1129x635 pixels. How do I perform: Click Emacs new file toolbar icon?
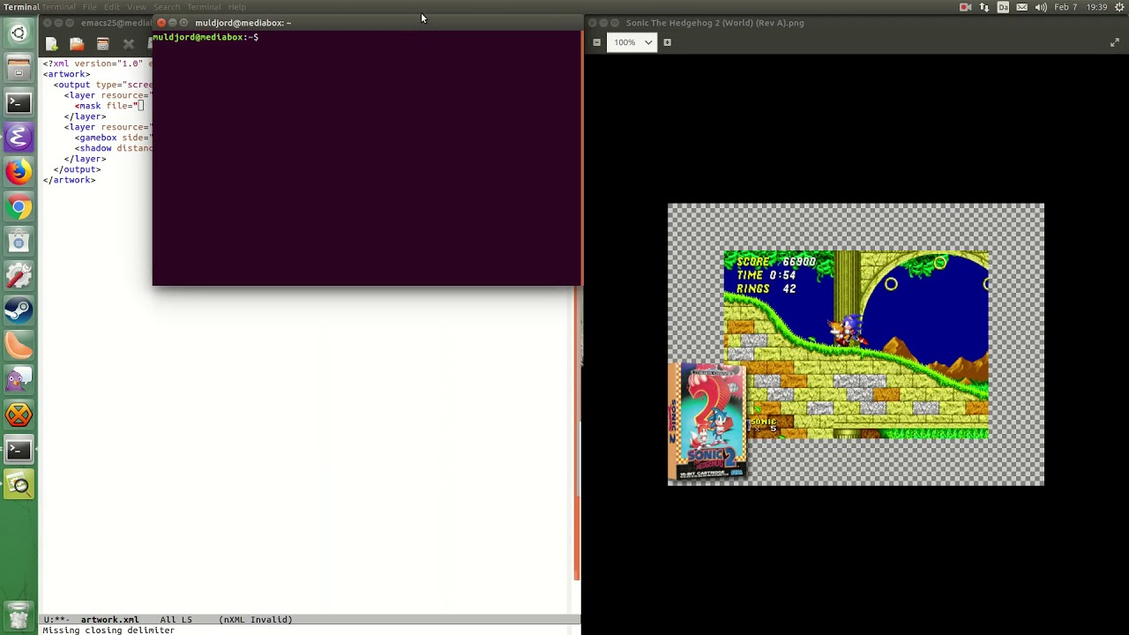[51, 43]
